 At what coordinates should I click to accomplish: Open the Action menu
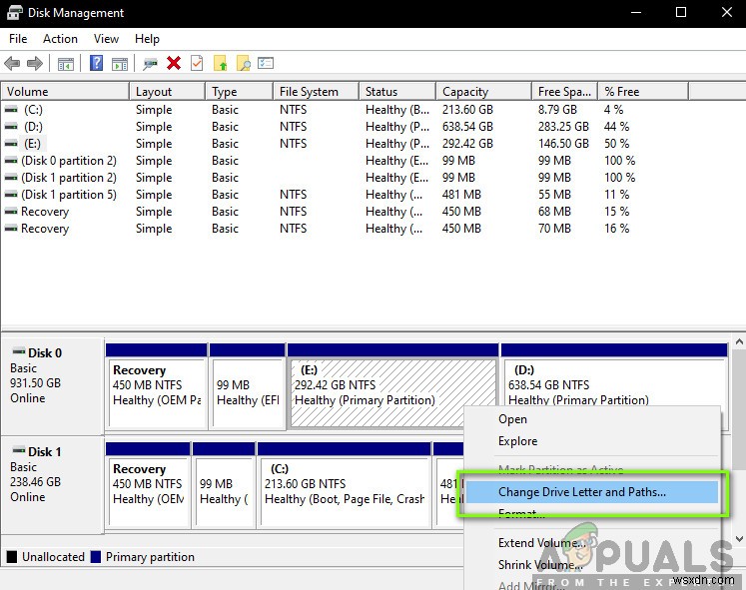coord(60,39)
